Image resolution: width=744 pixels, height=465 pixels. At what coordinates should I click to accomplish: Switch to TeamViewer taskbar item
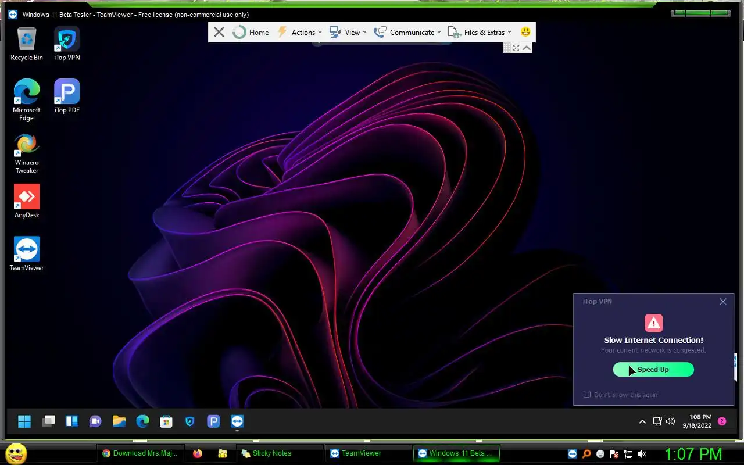point(369,453)
